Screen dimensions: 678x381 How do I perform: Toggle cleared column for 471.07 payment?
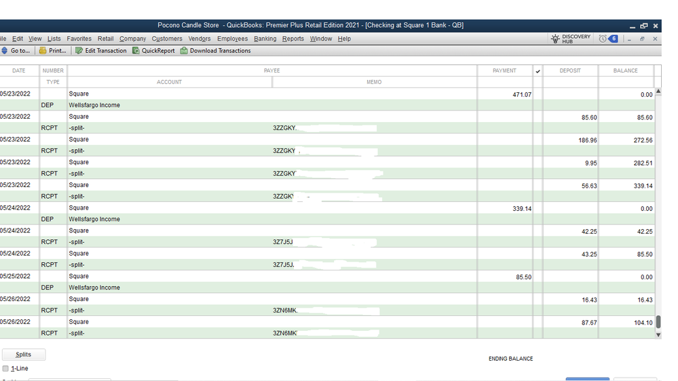tap(538, 94)
